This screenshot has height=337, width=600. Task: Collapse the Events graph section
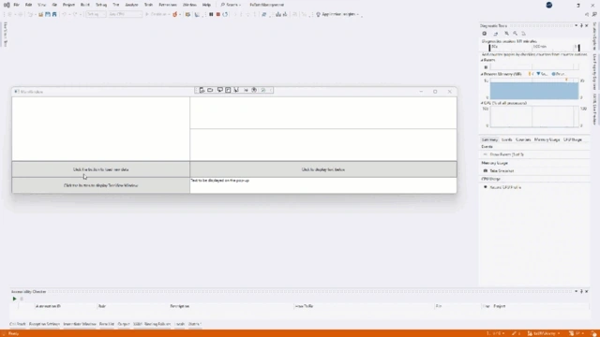(x=482, y=60)
